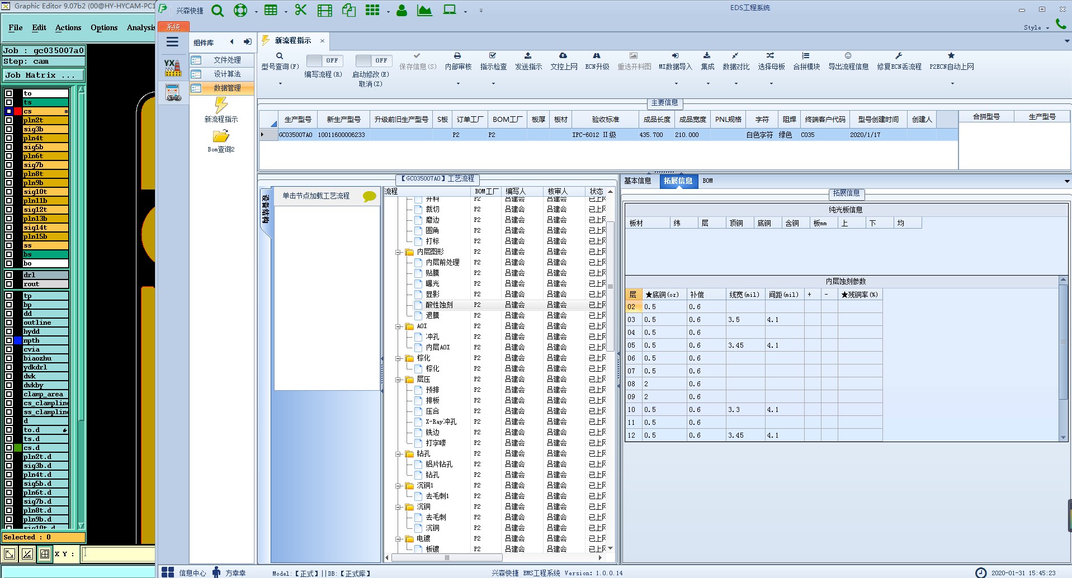
Task: Open the Options menu in Graphic Editor
Action: coord(104,27)
